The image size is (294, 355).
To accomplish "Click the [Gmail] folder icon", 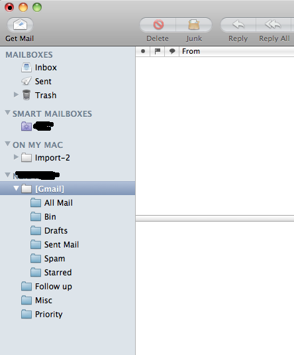I will point(26,188).
